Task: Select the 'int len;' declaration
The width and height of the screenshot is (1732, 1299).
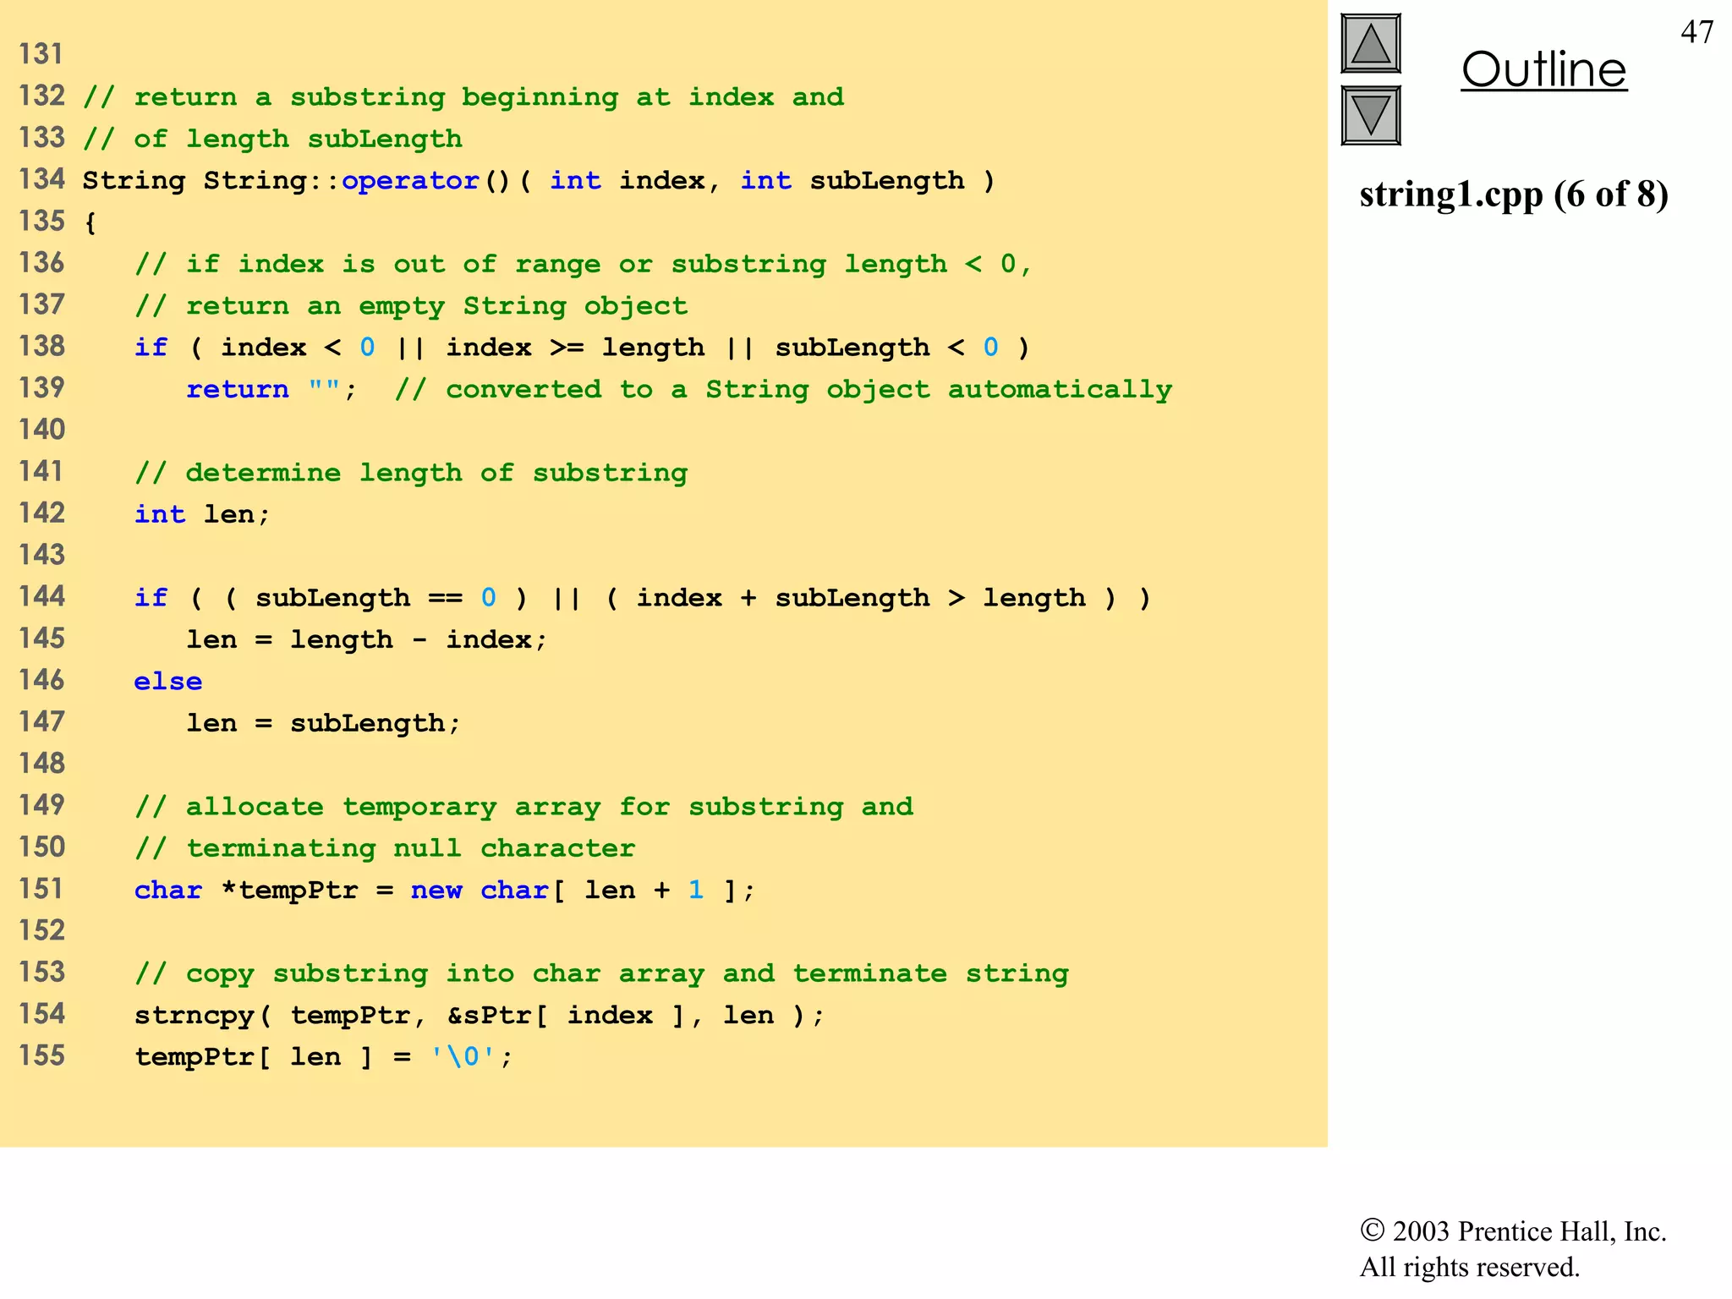Action: pyautogui.click(x=202, y=514)
